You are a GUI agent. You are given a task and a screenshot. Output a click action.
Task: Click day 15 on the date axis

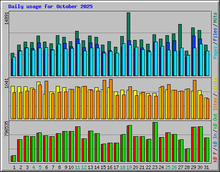(x=103, y=167)
